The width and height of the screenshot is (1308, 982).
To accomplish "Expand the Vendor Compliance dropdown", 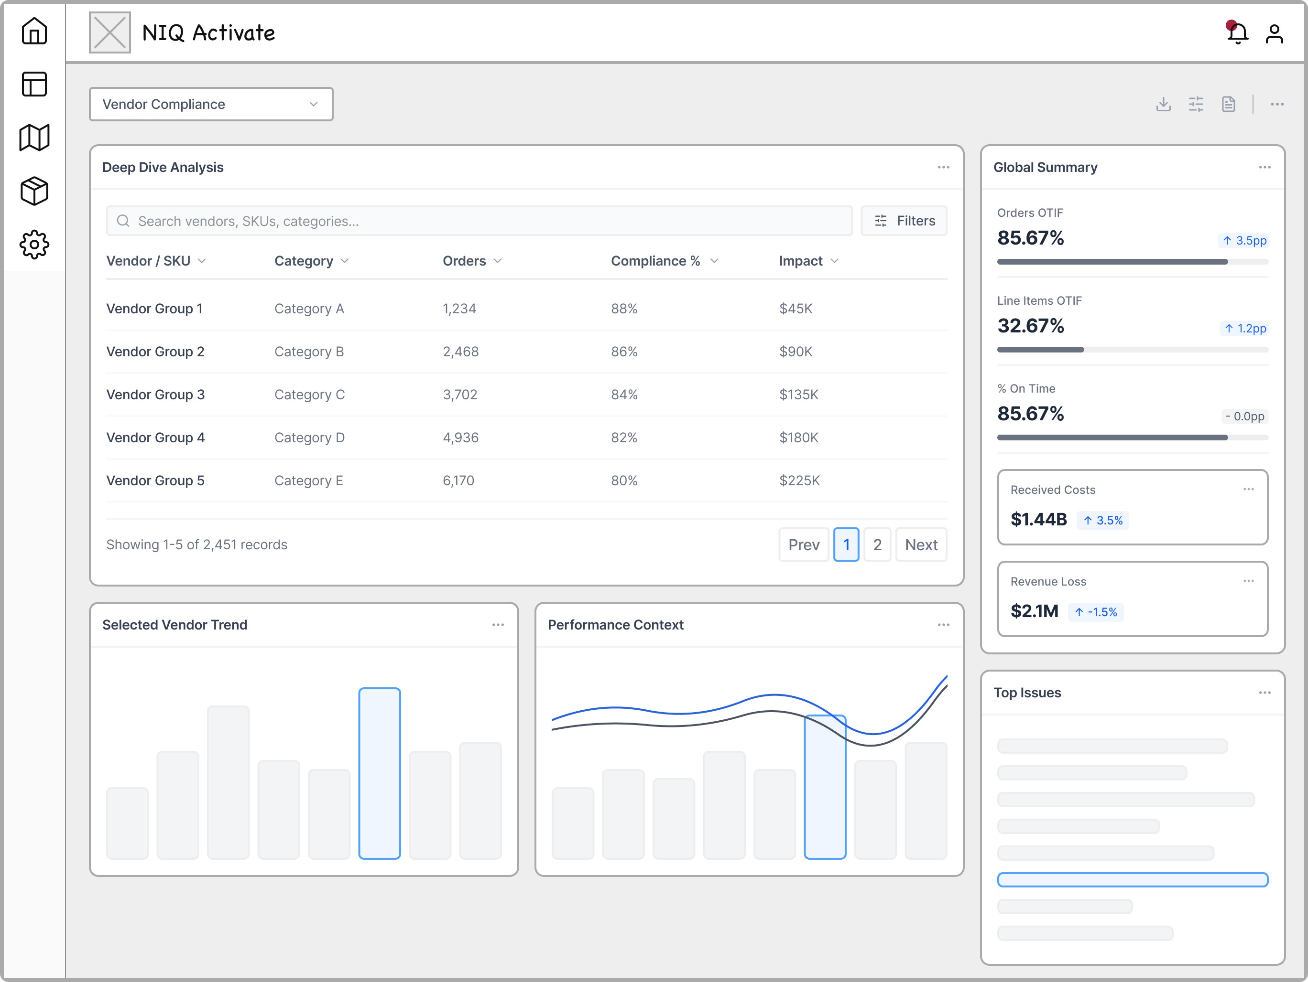I will coord(211,104).
